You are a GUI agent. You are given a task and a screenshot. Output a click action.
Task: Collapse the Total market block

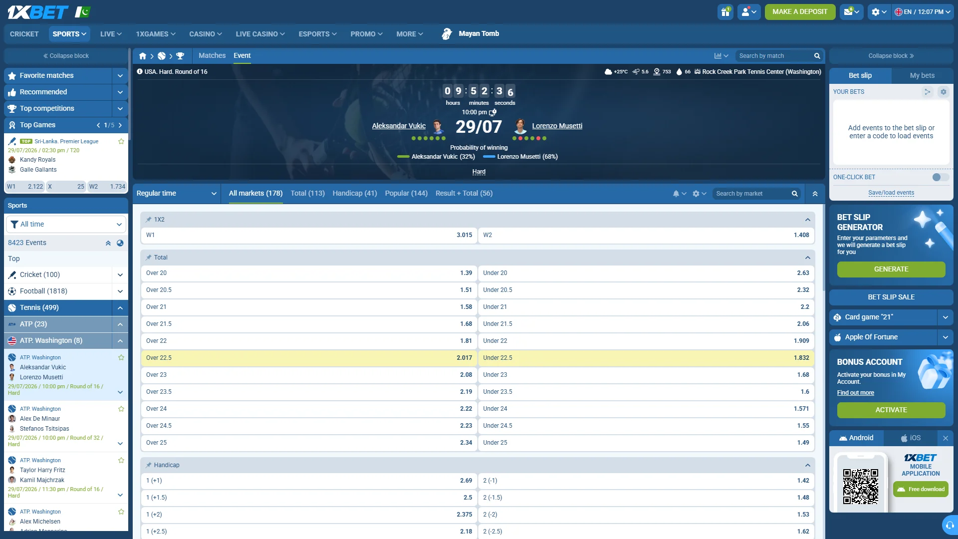tap(807, 258)
